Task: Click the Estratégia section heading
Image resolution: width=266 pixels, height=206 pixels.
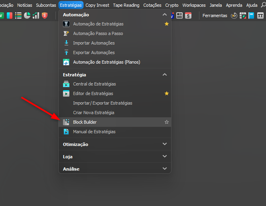Action: point(75,75)
